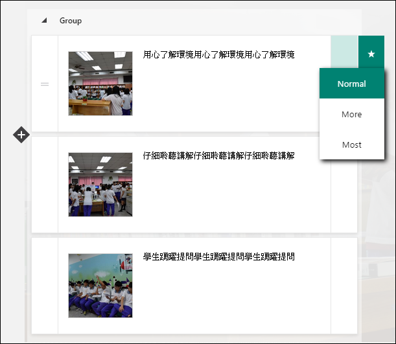
Task: Click the plus add-item diamond icon
Action: coord(21,135)
